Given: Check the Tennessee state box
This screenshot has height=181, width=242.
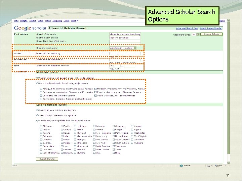Looking at the screenshot, I should (114, 146).
